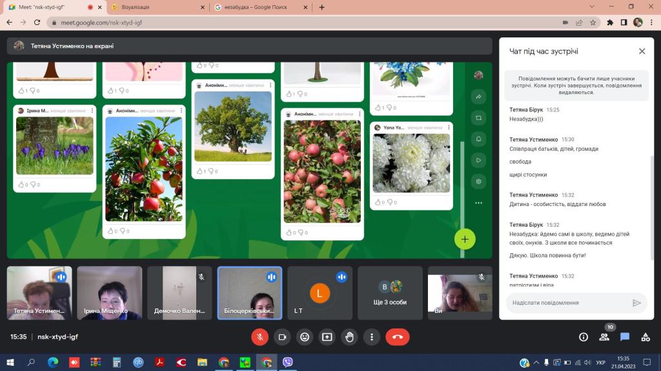Unmute the microphone in Meet controls
661x371 pixels.
259,337
